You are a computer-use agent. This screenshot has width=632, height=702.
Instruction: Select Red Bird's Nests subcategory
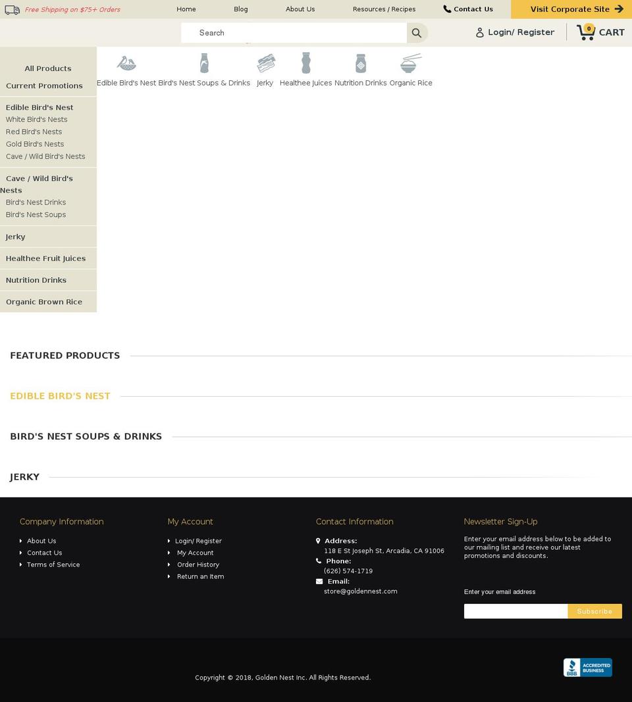coord(34,132)
